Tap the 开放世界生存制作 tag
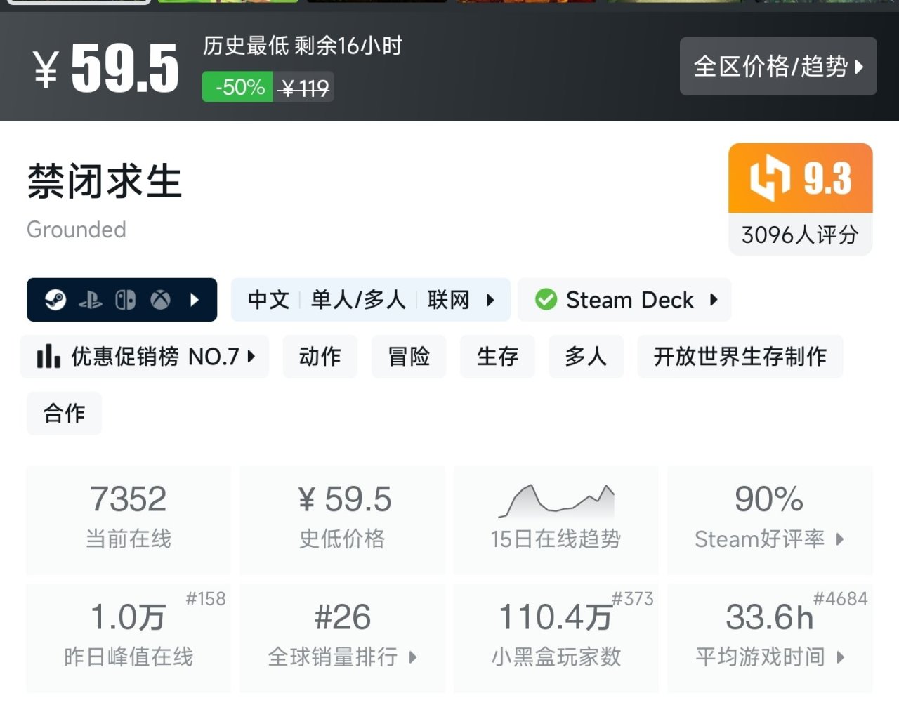Screen dimensions: 899x705 [740, 357]
